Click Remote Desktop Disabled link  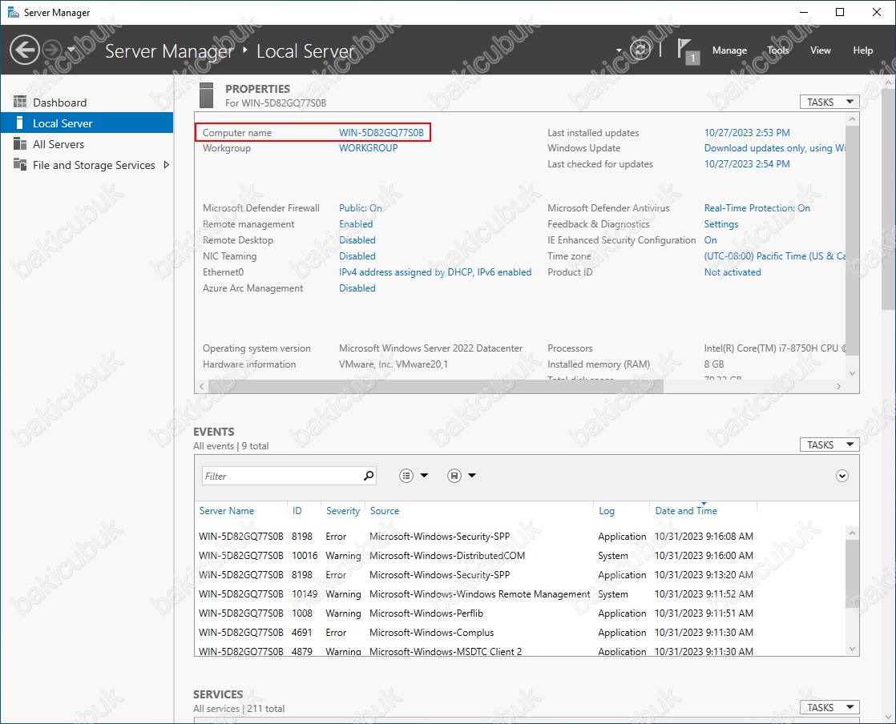(x=357, y=239)
